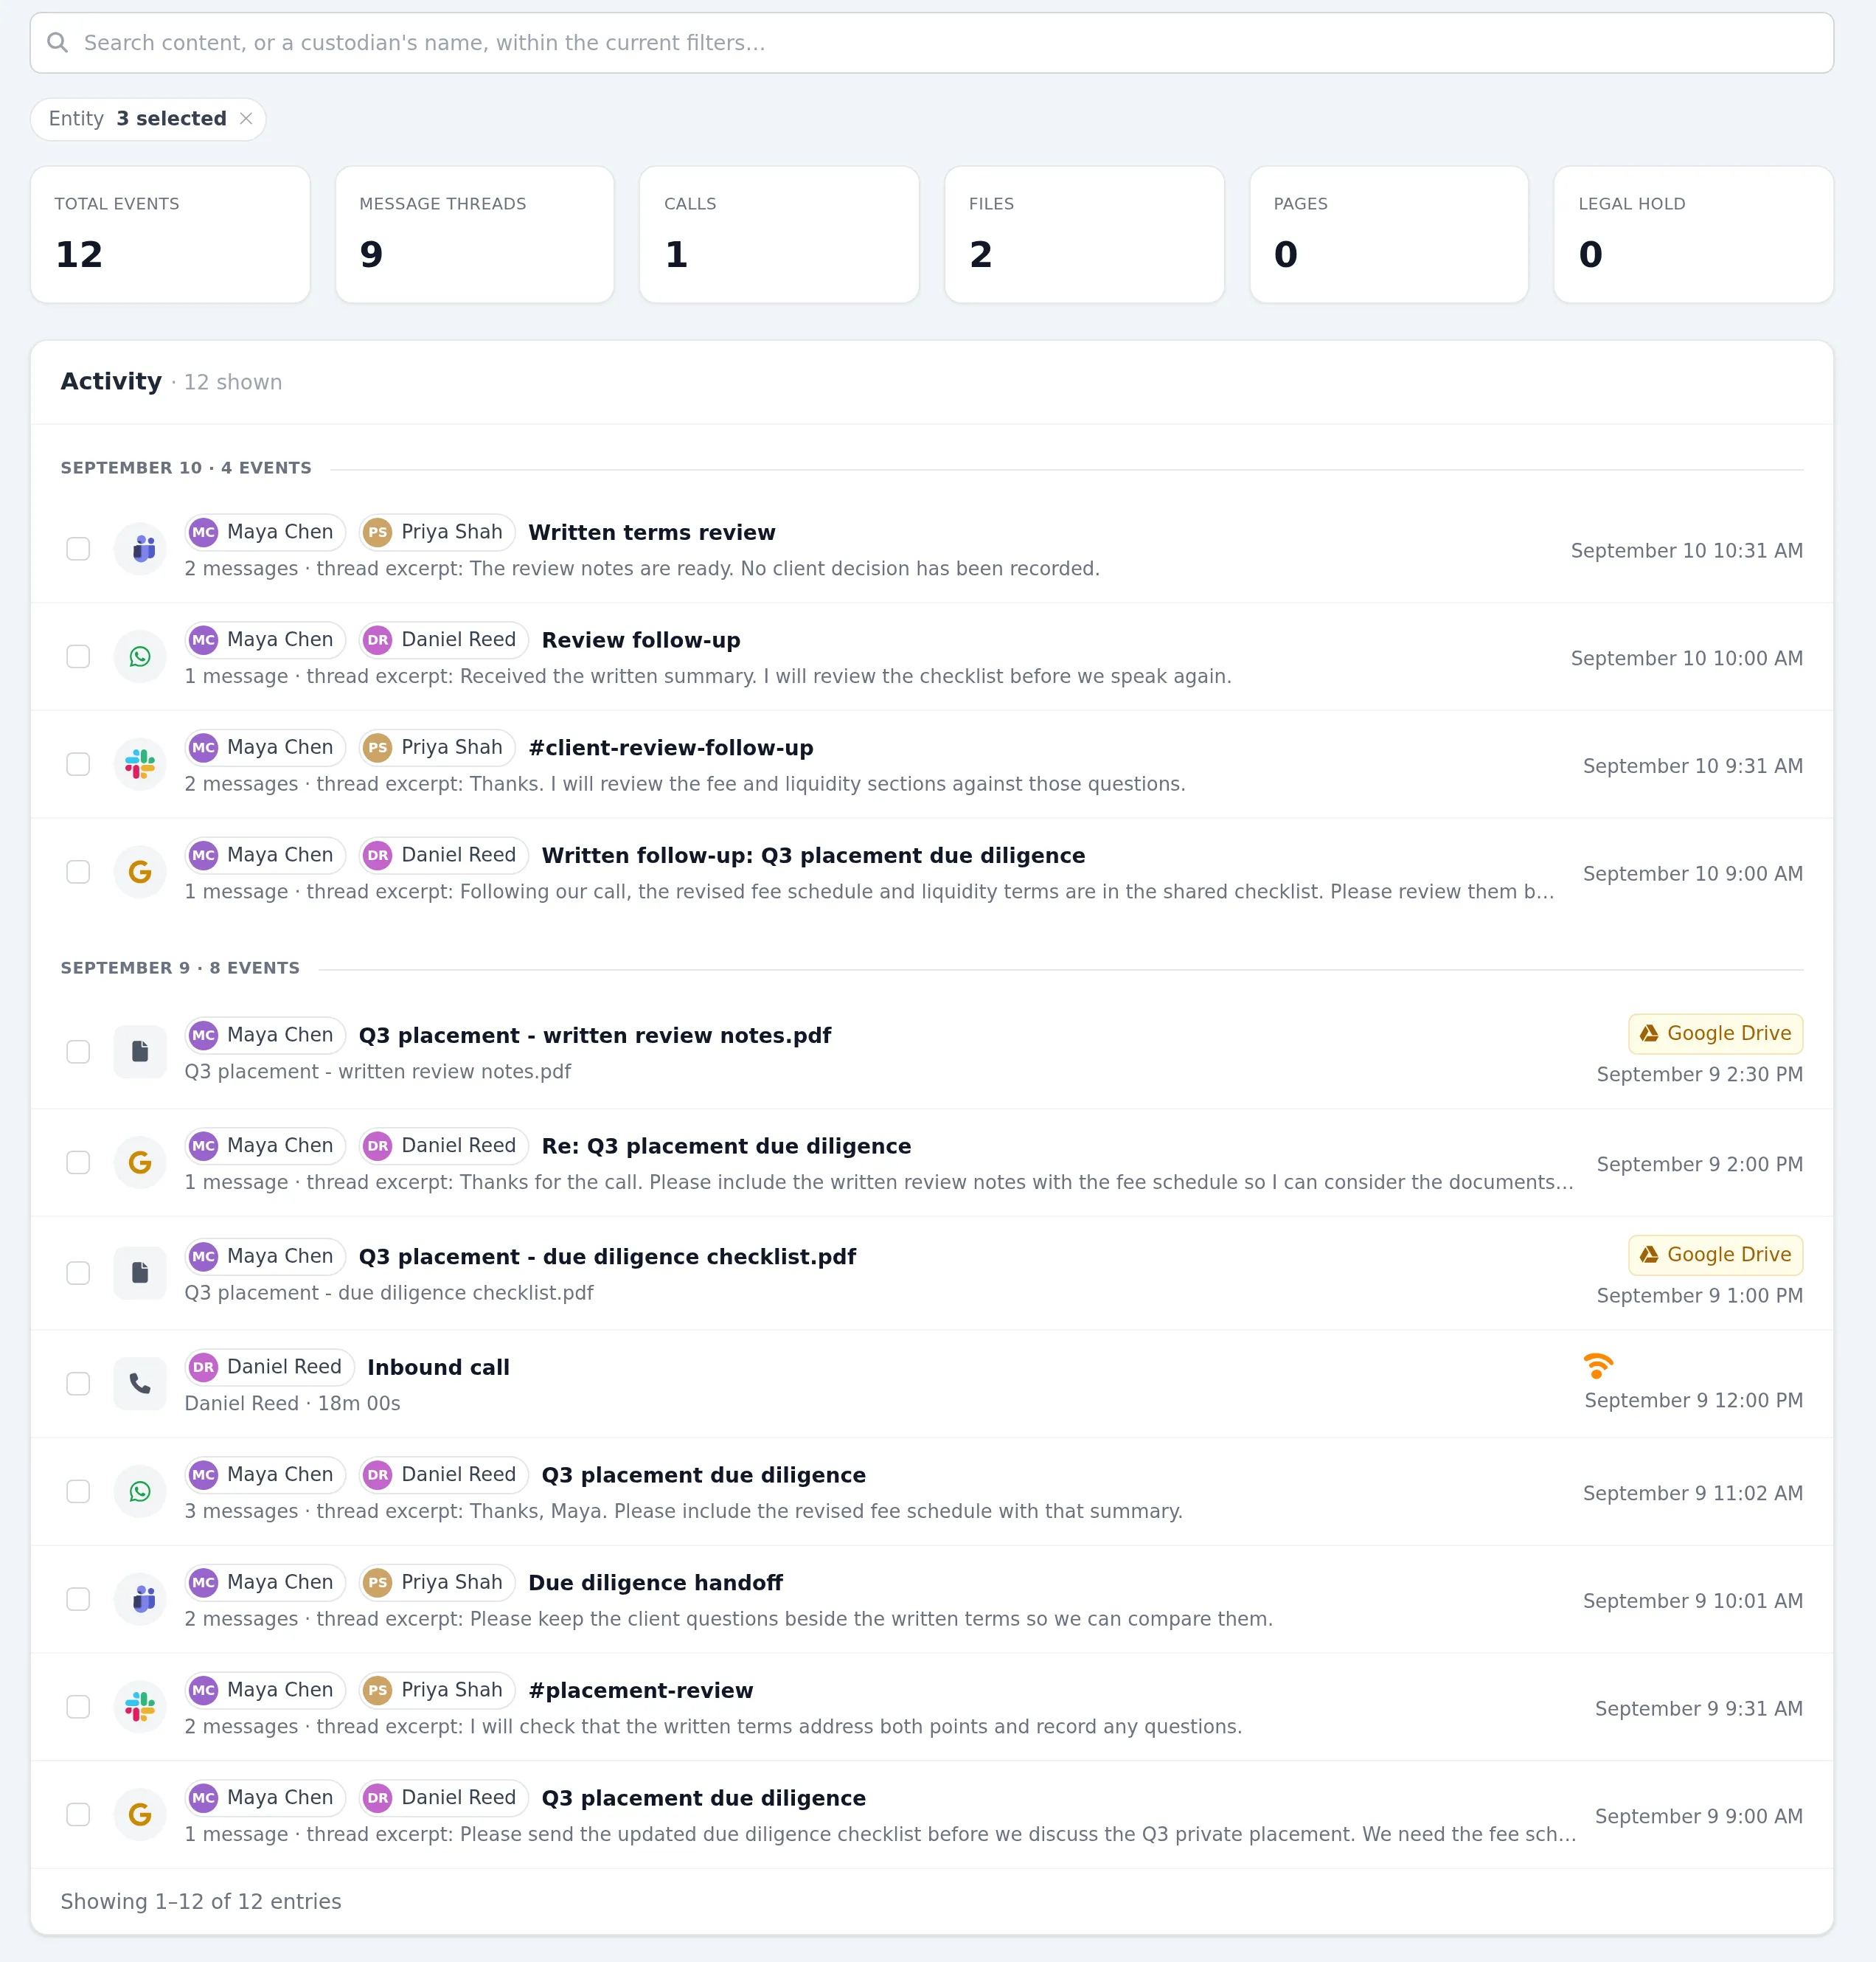Click the Pages stat card

tap(1389, 235)
